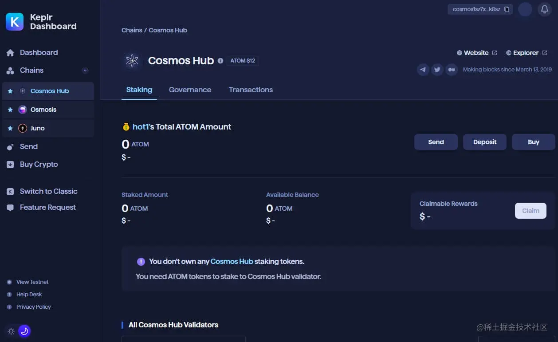Click the Buy button
The height and width of the screenshot is (342, 558).
[534, 142]
